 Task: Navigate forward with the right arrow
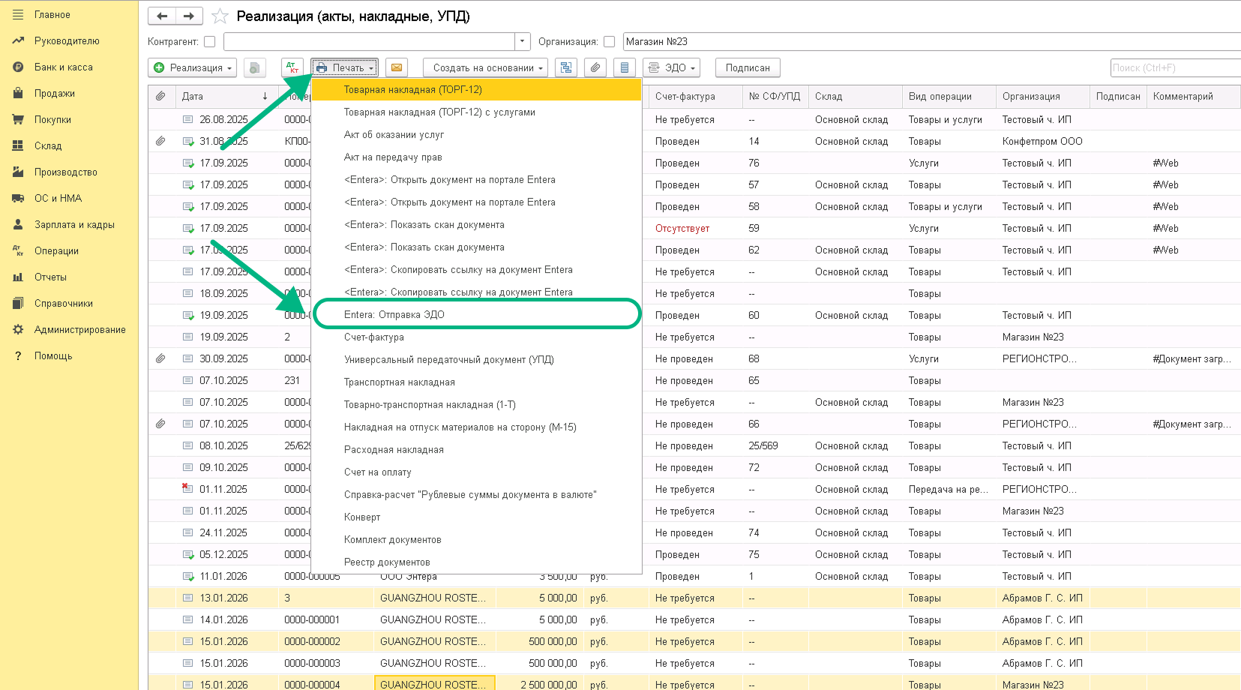coord(188,16)
